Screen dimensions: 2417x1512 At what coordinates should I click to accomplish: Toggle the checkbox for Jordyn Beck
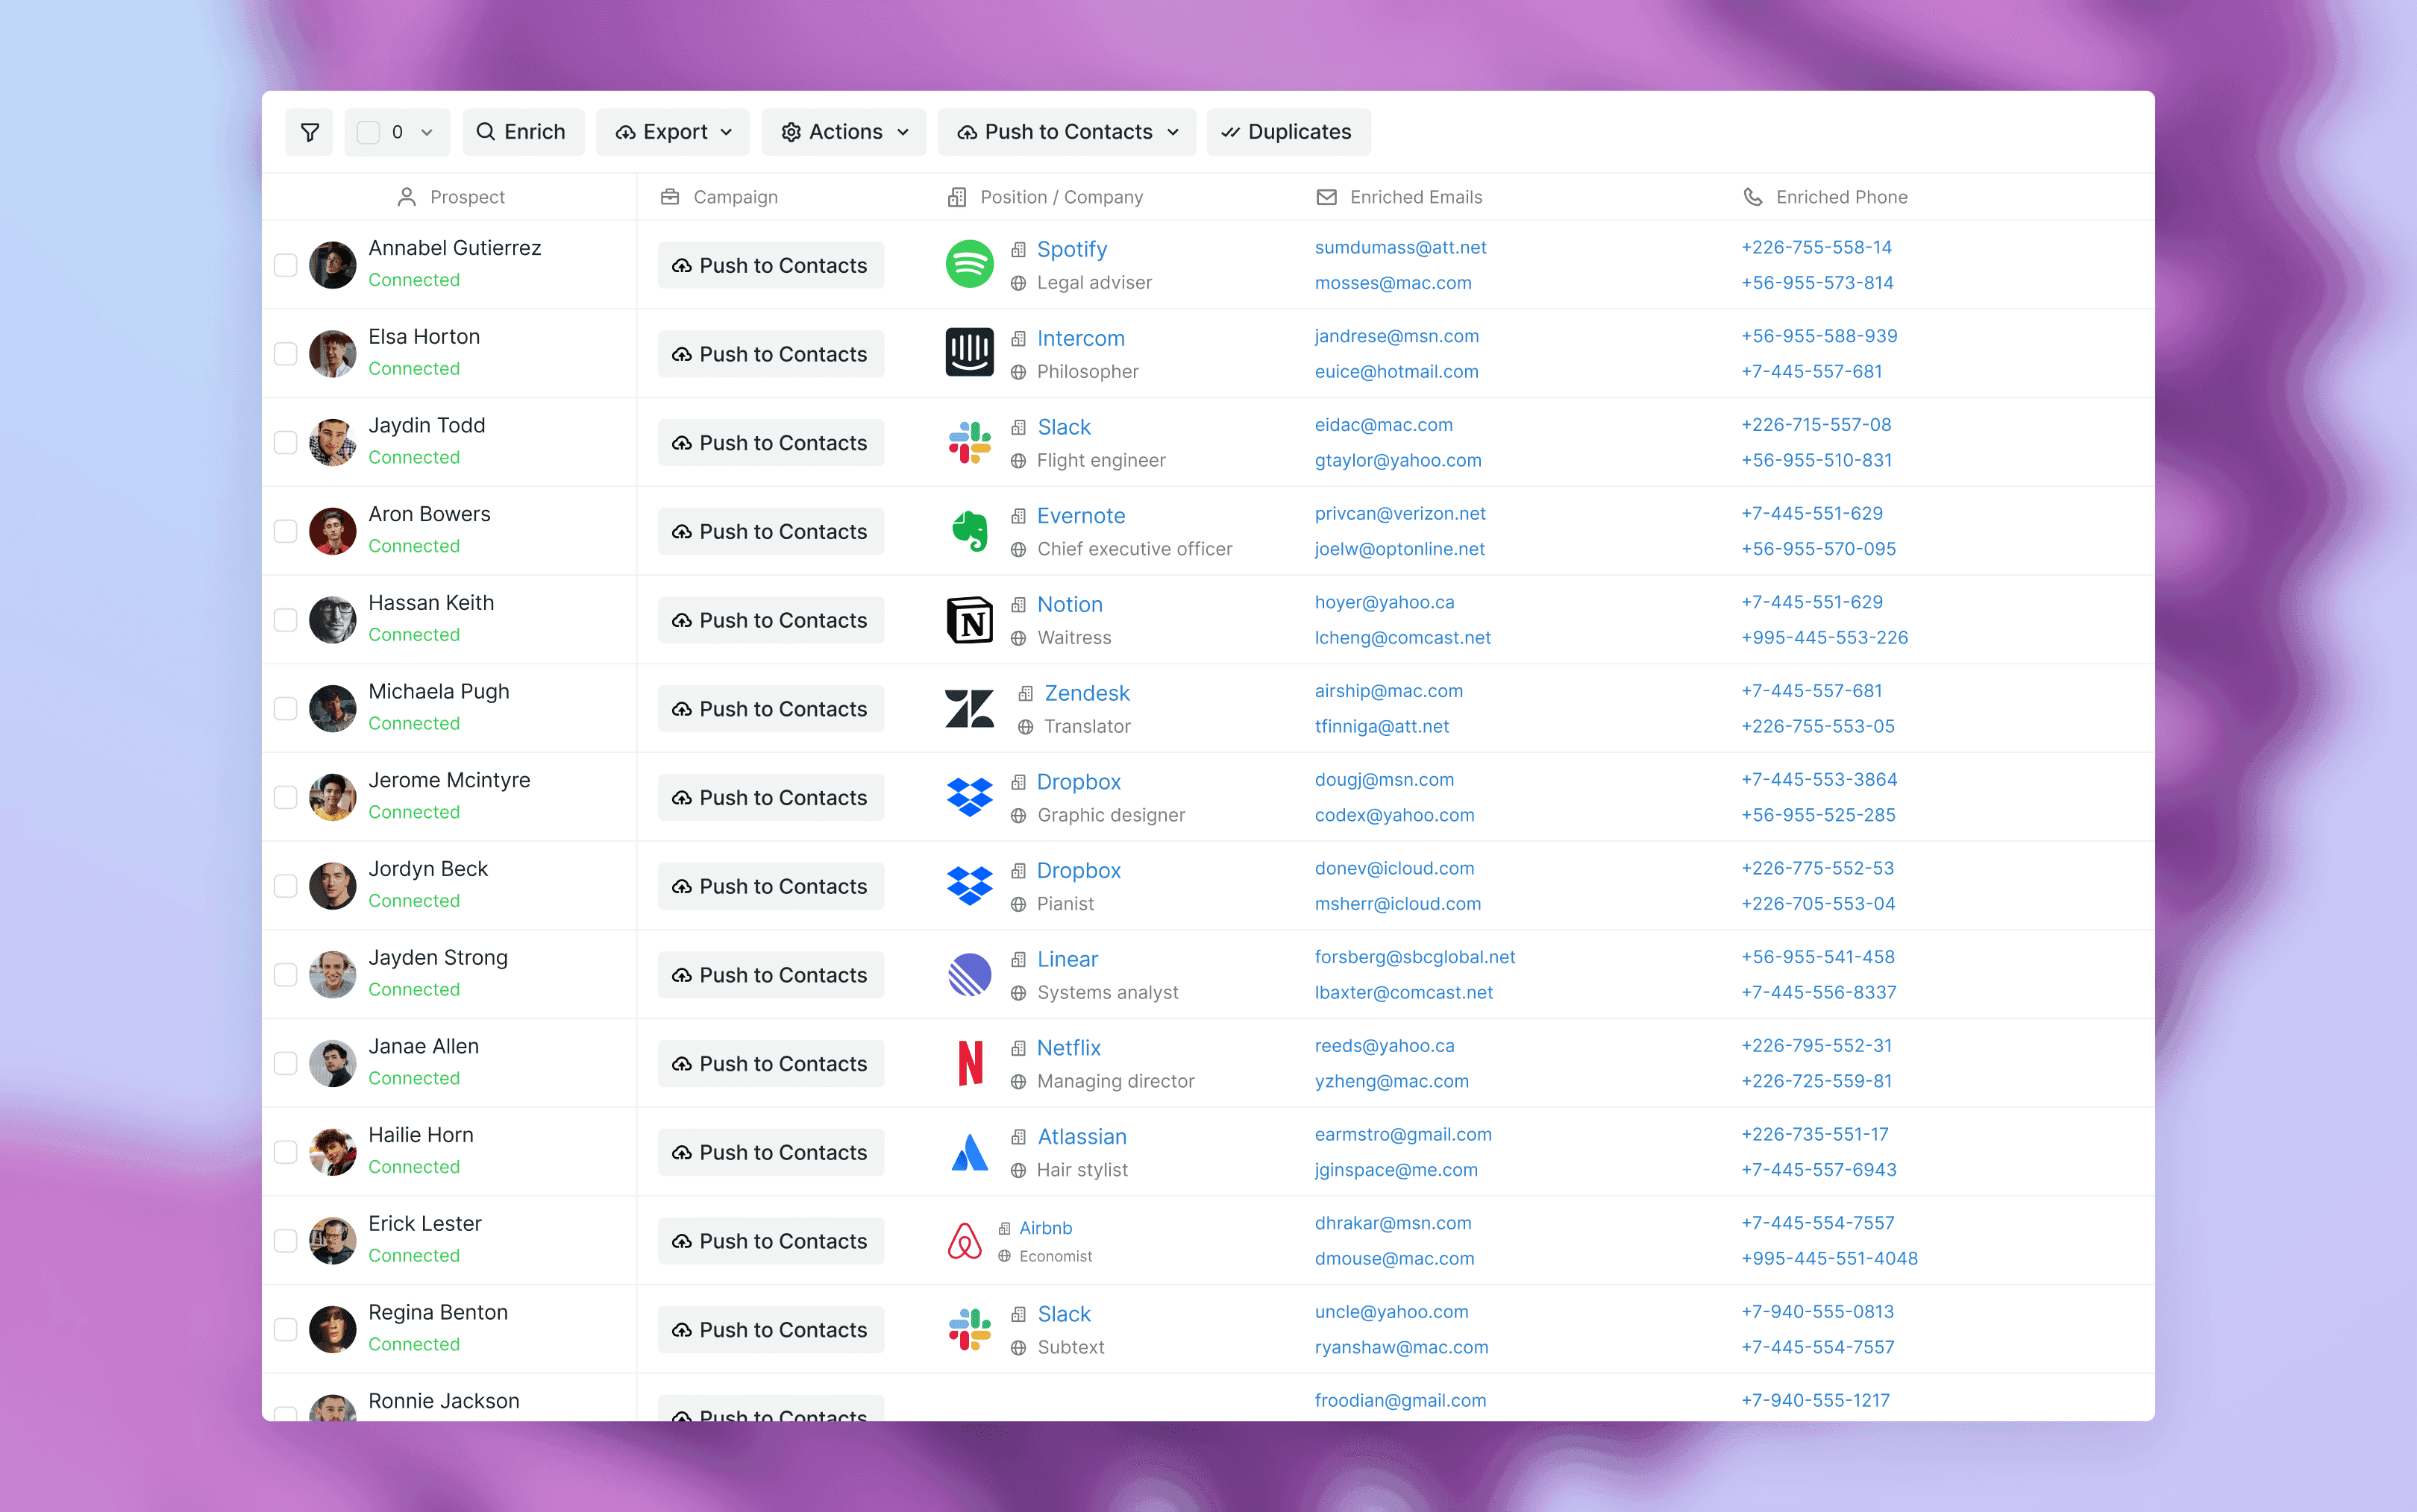284,885
